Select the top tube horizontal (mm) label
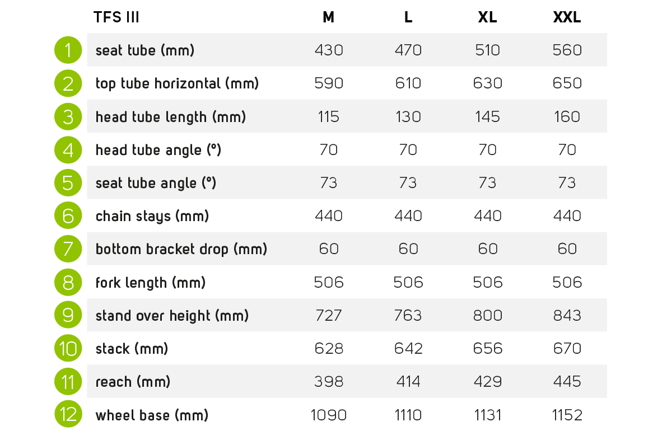This screenshot has width=662, height=431. pyautogui.click(x=177, y=83)
